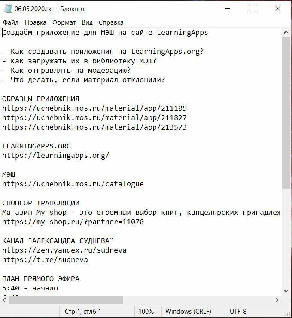Image resolution: width=292 pixels, height=318 pixels.
Task: Click the URL zen.yandex.ru/sudneva
Action: [x=64, y=250]
